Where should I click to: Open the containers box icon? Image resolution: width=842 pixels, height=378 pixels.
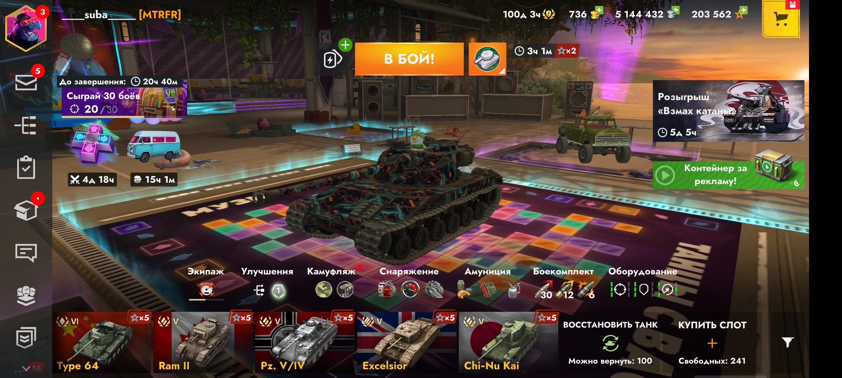coord(26,210)
